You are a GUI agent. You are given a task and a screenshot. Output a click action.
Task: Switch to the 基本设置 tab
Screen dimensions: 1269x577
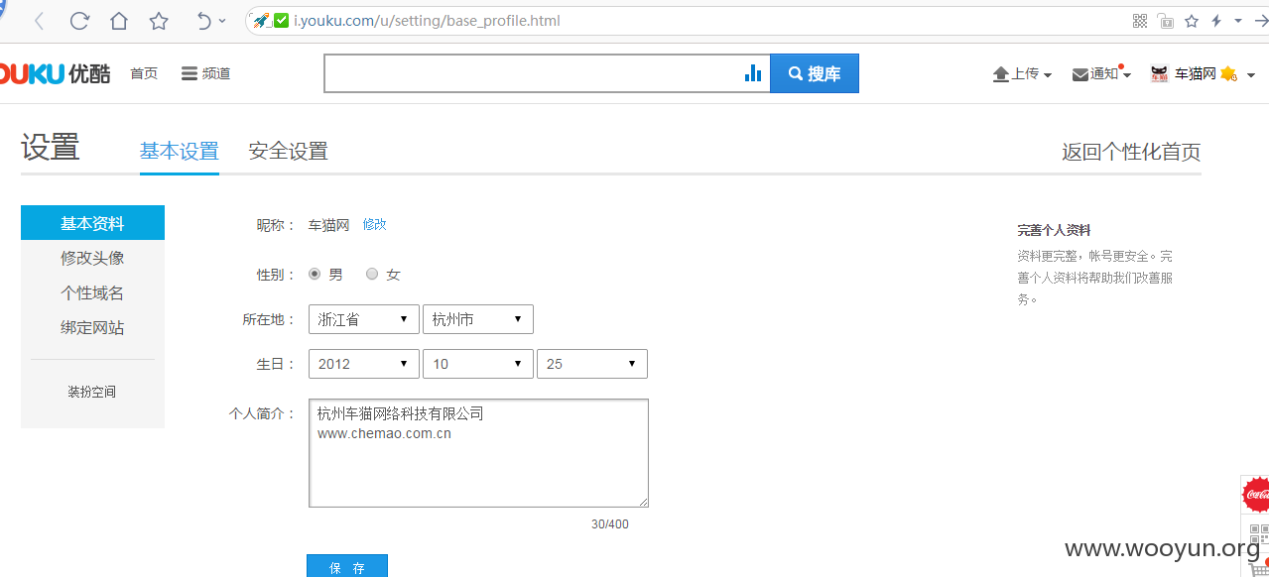[x=180, y=152]
